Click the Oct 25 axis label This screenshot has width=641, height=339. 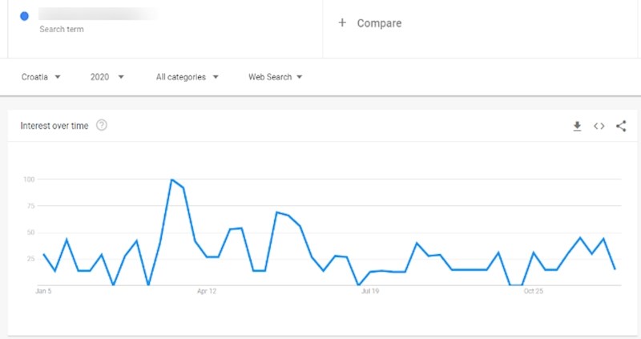(x=534, y=292)
